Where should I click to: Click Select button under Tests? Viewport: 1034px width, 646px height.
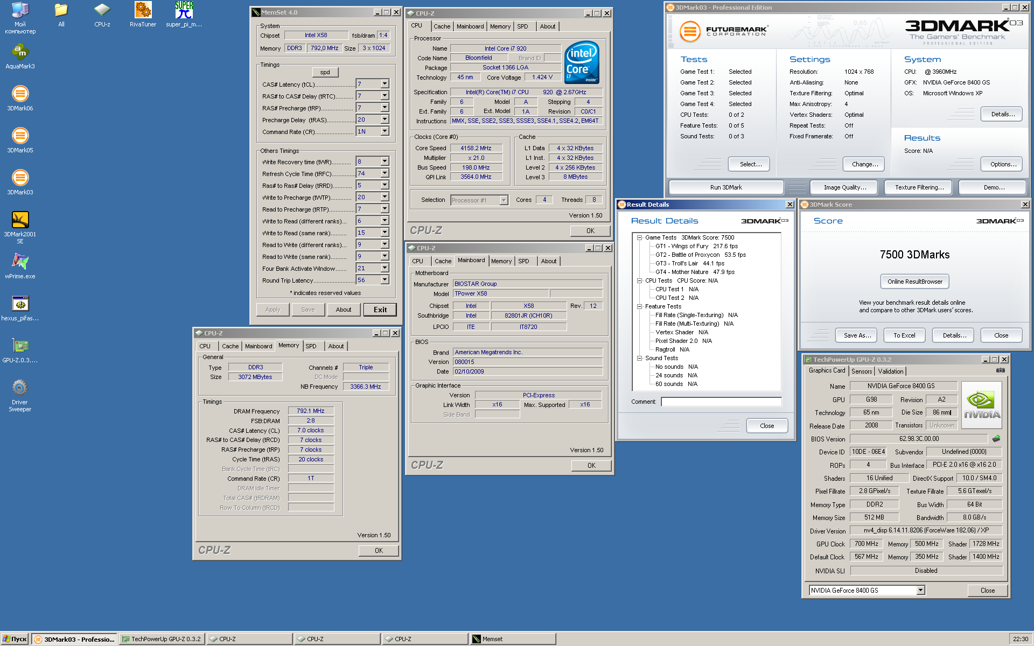tap(749, 164)
